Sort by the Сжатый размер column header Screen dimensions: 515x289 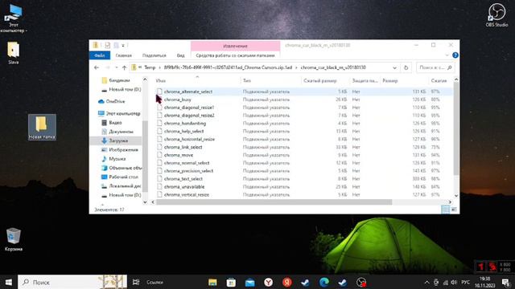(x=325, y=80)
